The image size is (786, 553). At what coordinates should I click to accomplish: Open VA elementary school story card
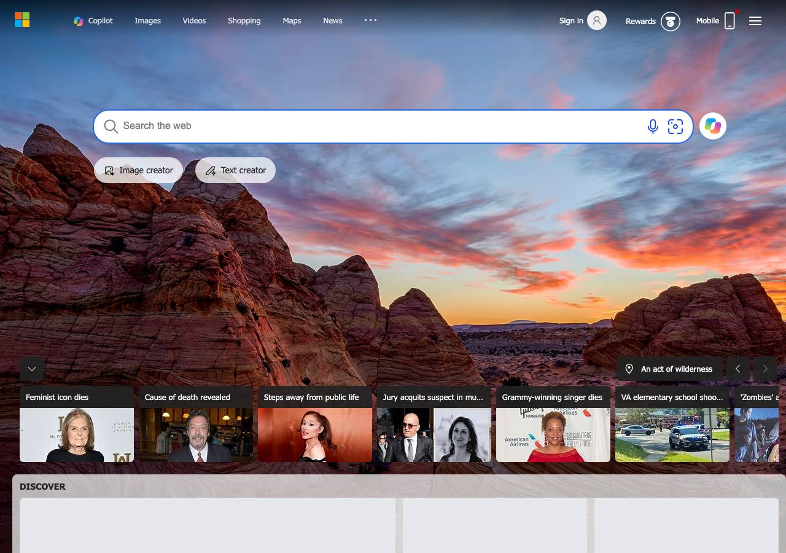(x=672, y=424)
